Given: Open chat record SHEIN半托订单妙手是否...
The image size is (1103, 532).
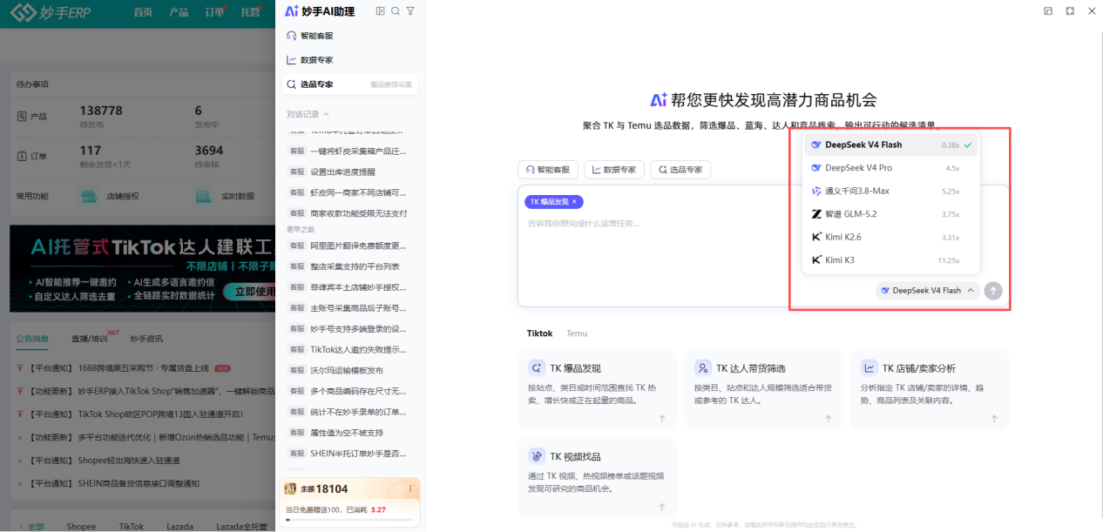Looking at the screenshot, I should pos(349,454).
